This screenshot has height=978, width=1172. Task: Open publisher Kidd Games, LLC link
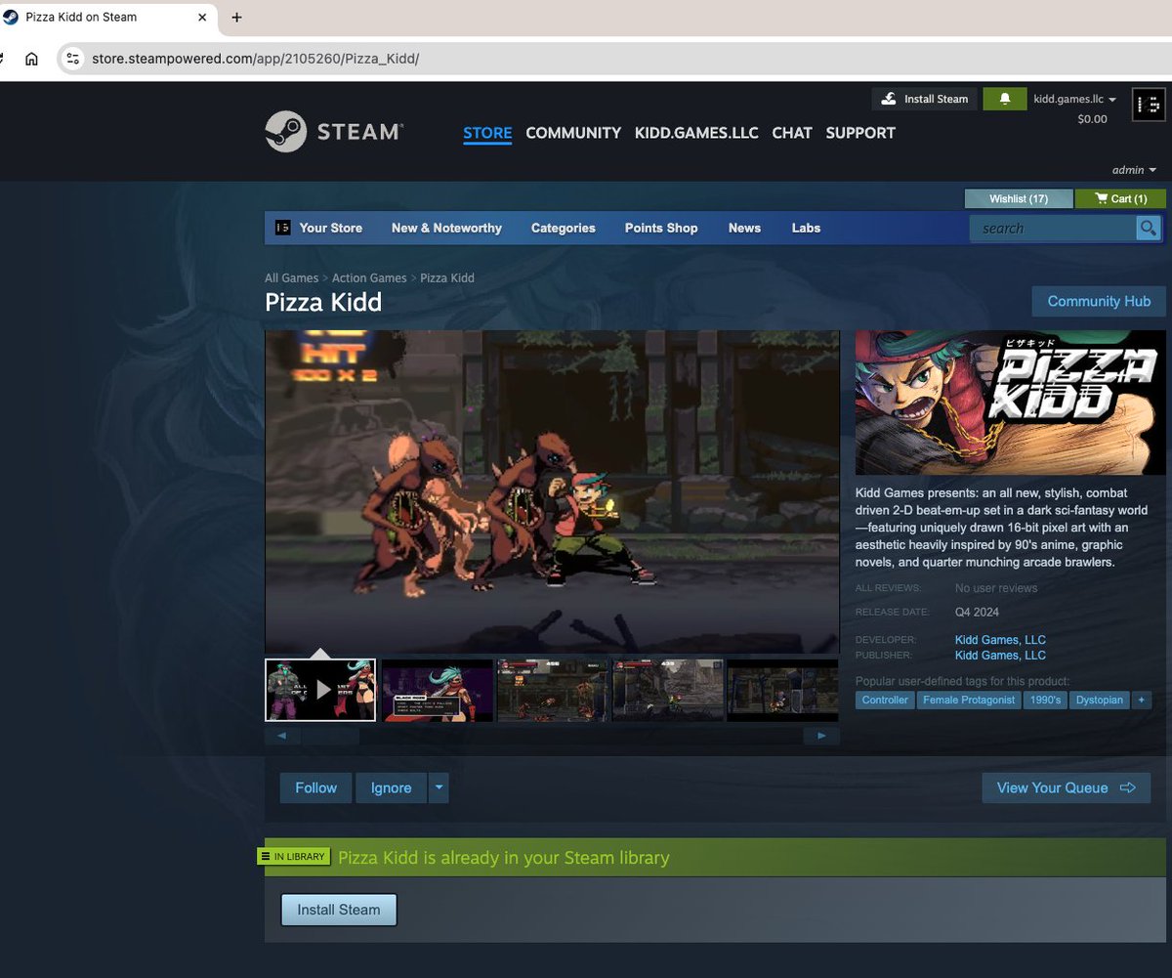click(1000, 655)
